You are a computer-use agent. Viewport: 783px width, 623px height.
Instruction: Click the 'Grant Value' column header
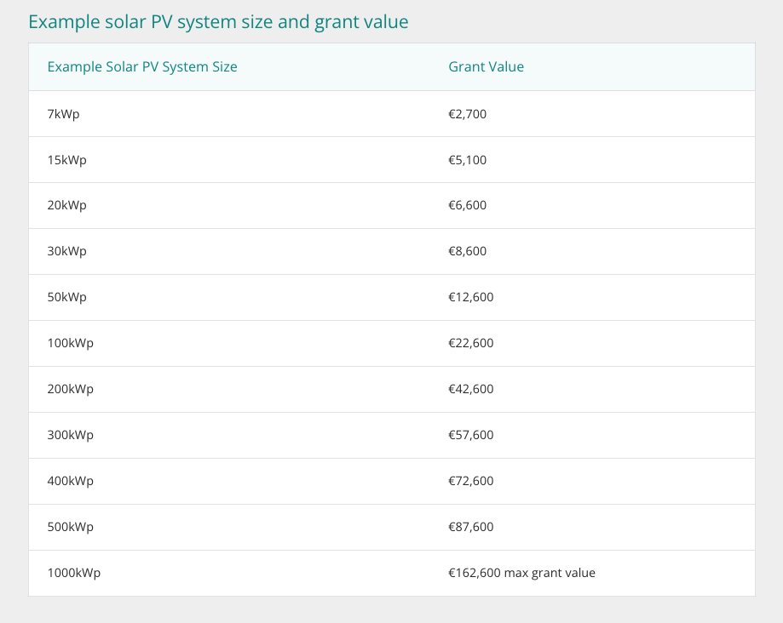[x=486, y=67]
